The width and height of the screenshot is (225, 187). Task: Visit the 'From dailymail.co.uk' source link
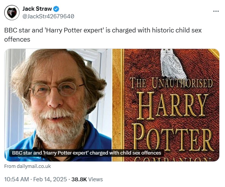pos(27,166)
